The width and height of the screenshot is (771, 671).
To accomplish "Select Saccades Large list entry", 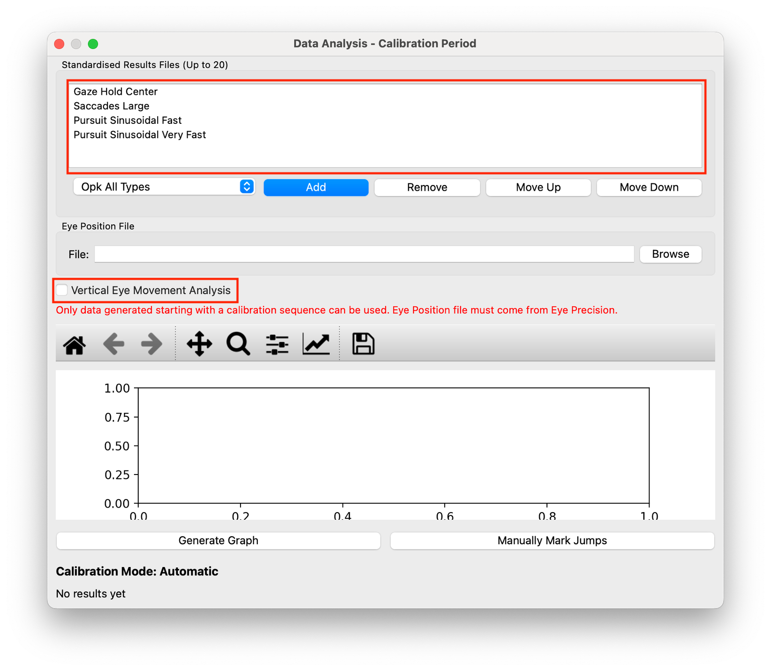I will click(x=111, y=106).
